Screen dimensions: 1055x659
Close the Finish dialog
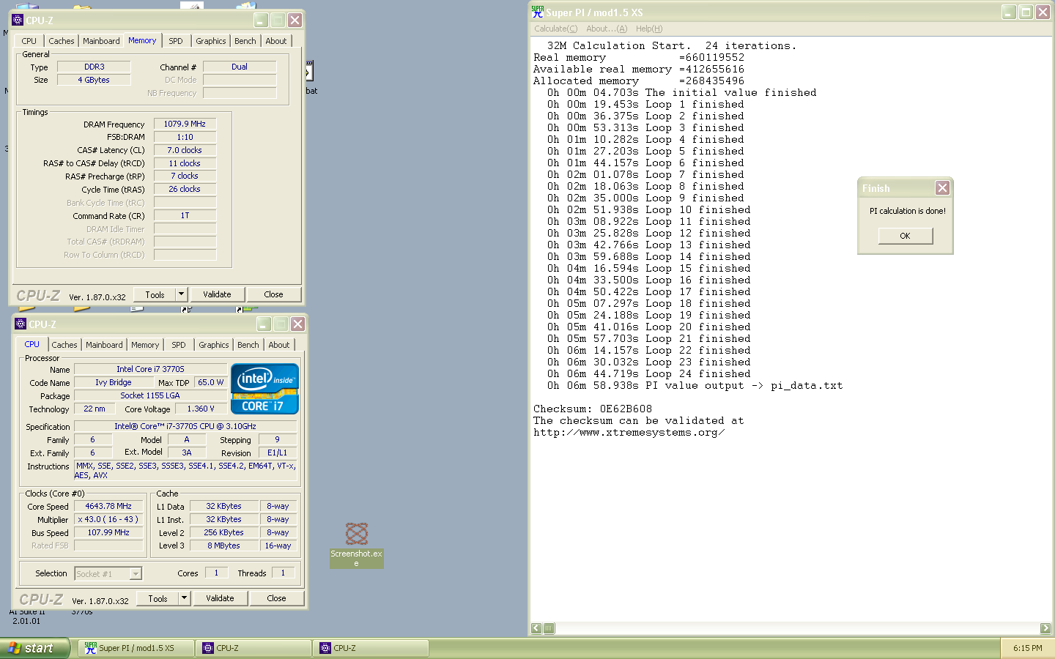click(942, 188)
